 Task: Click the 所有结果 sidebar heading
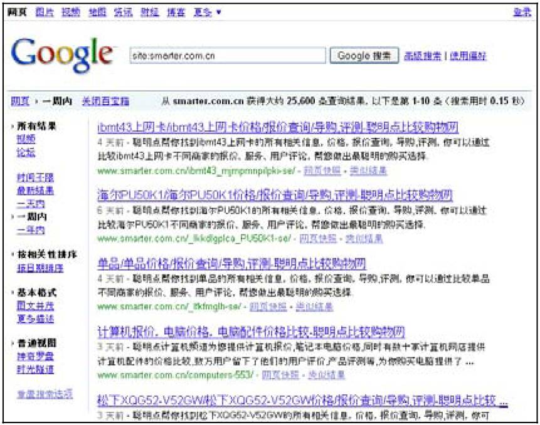tap(36, 126)
